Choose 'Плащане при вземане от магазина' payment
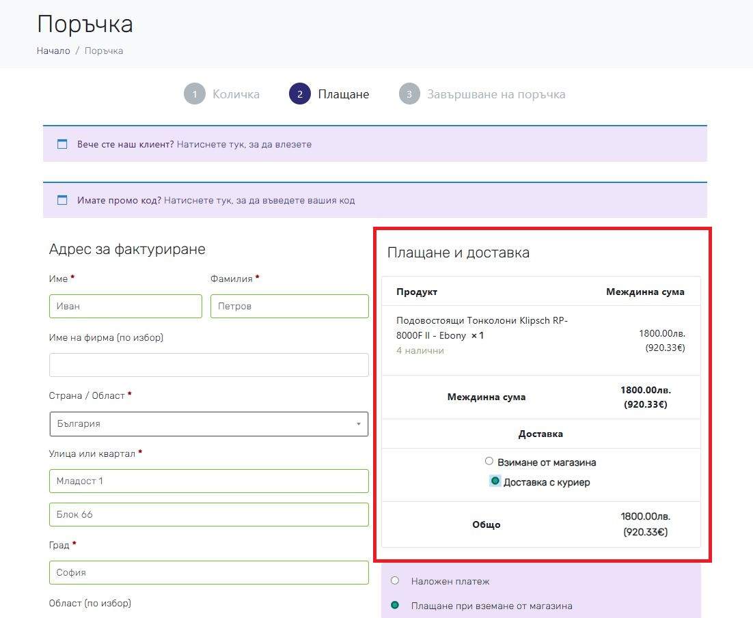 (395, 605)
